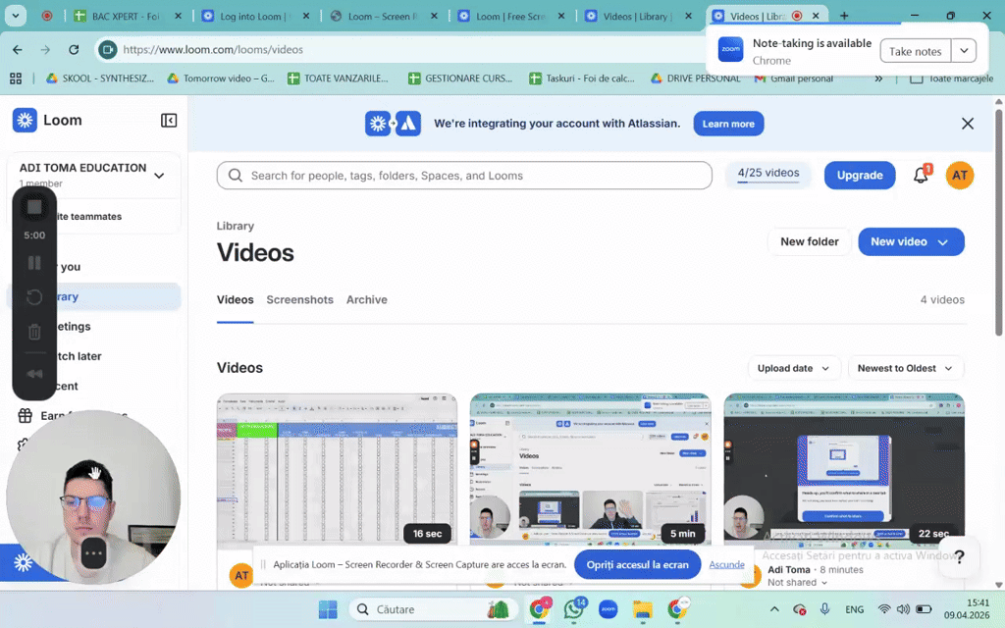Restart the recording via the circular arrow icon

point(34,296)
